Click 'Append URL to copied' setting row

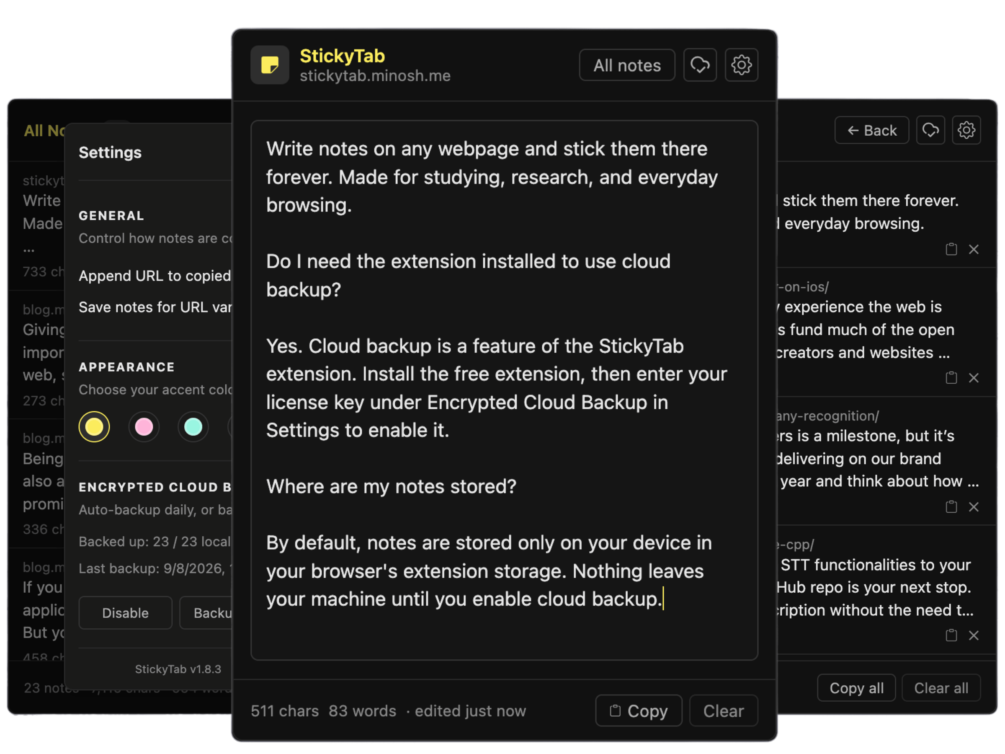(x=155, y=276)
